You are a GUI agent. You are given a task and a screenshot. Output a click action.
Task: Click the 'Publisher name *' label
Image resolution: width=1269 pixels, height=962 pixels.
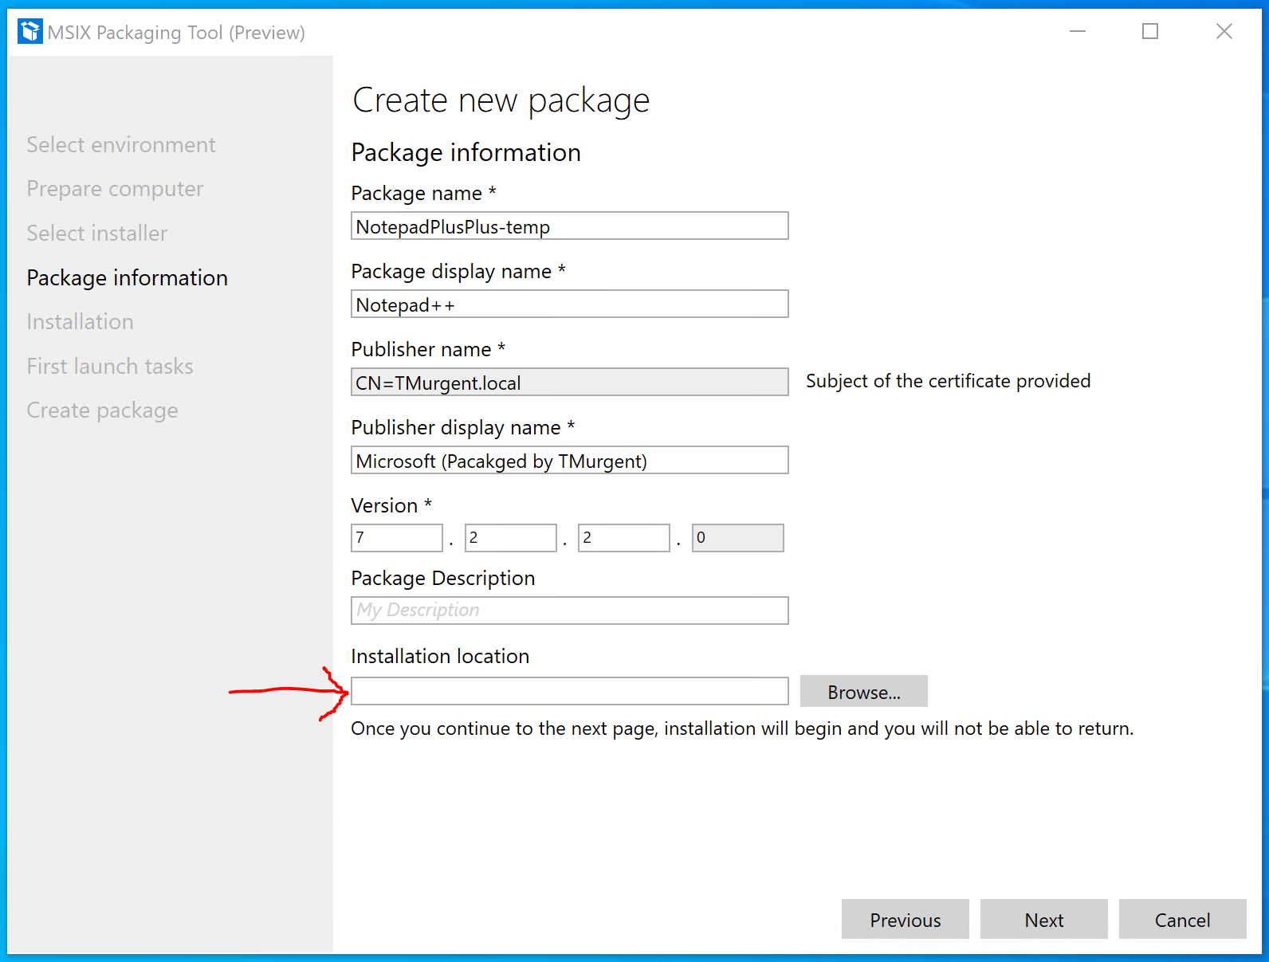(x=428, y=349)
